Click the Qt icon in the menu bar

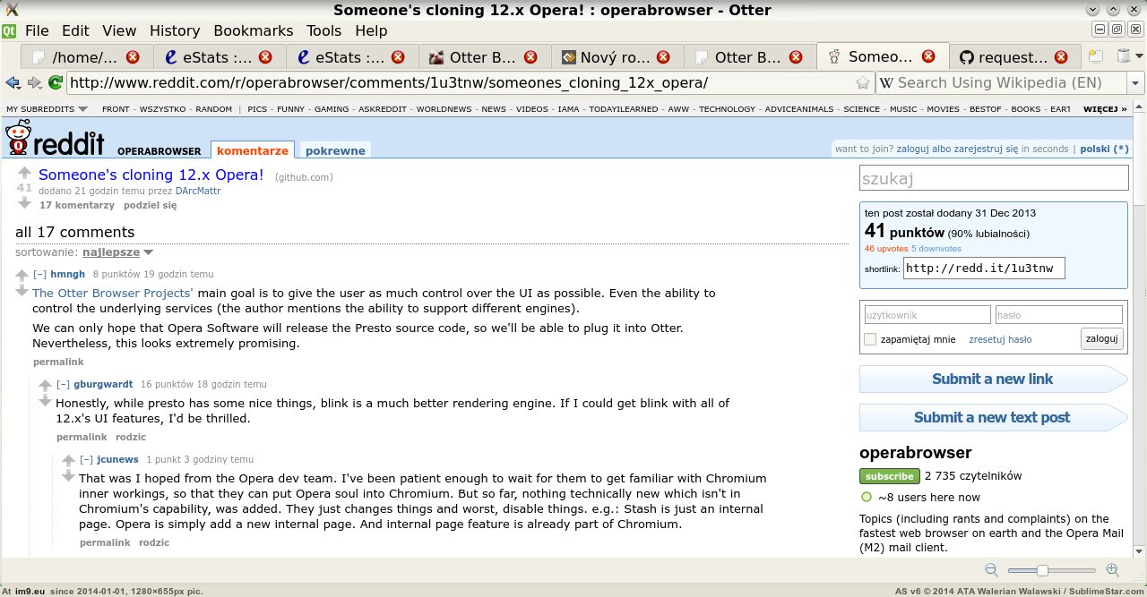coord(9,31)
